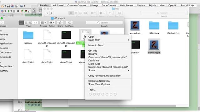Switch to the Additional component tab
This screenshot has height=112, width=200.
point(58,6)
